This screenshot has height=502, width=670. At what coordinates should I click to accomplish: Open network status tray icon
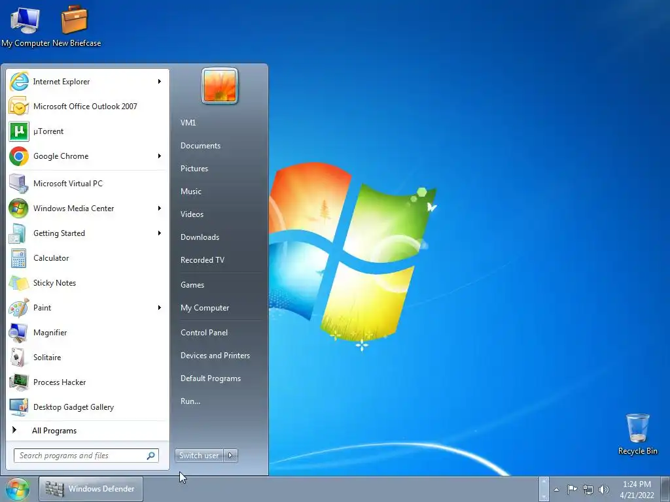(588, 490)
